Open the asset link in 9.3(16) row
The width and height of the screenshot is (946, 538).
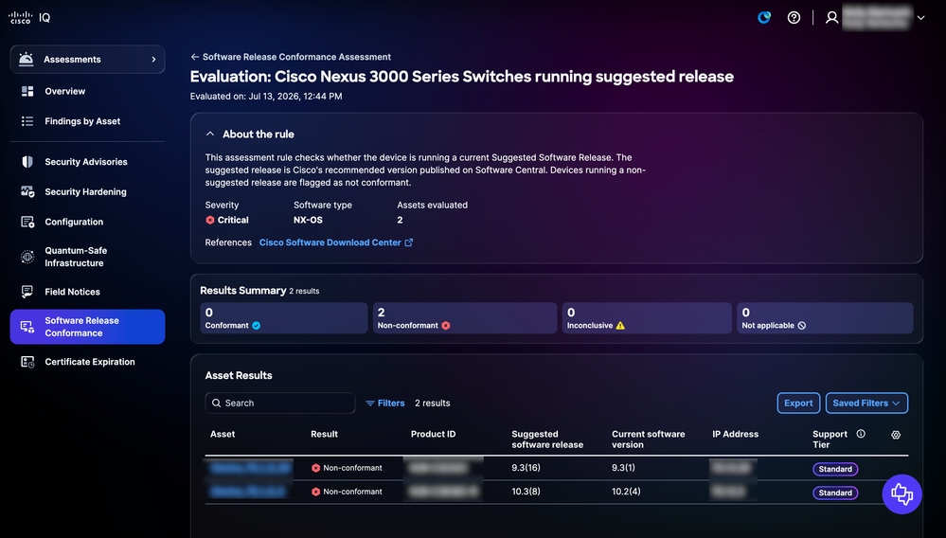250,467
